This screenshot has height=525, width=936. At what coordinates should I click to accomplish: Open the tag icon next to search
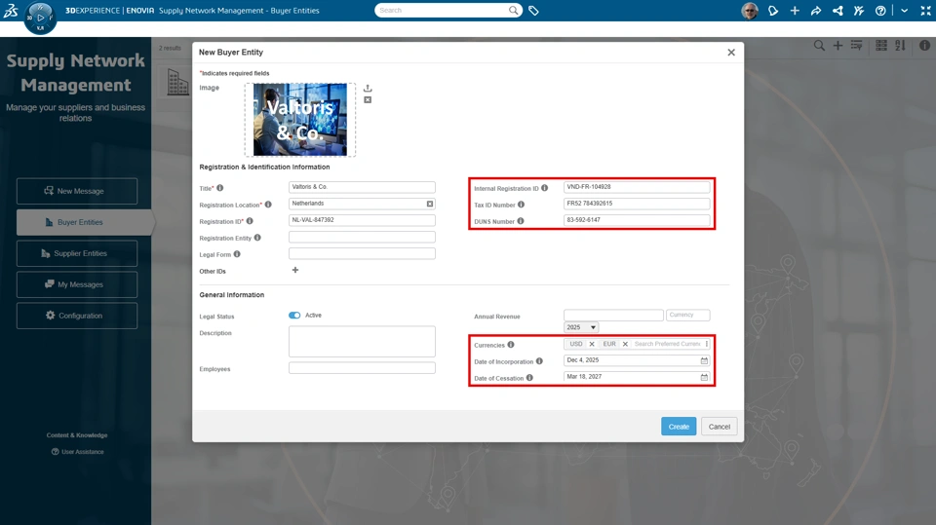[x=533, y=11]
